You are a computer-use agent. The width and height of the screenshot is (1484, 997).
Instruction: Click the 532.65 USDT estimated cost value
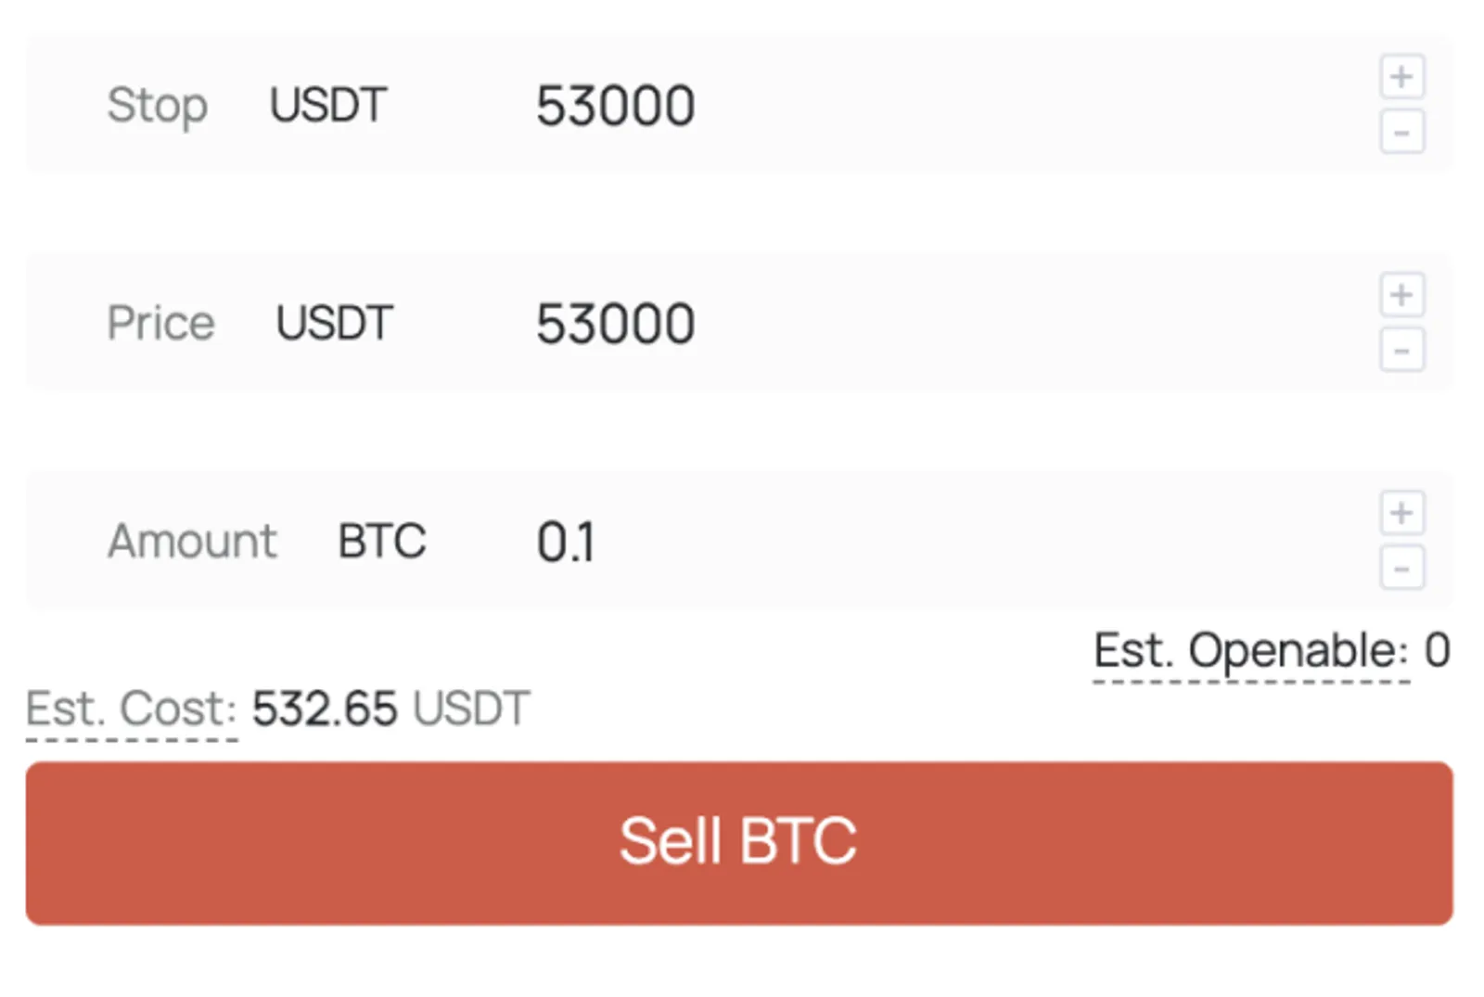390,709
